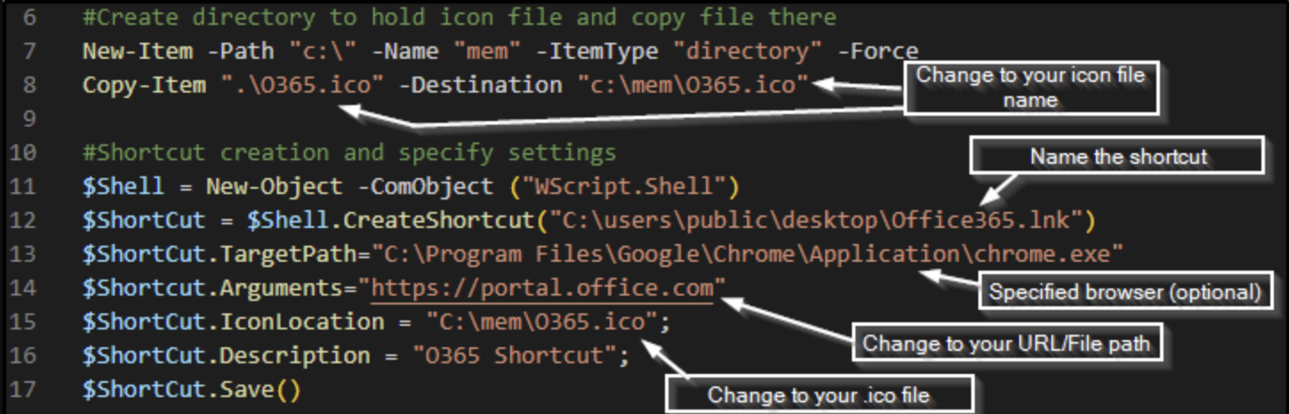Image resolution: width=1289 pixels, height=414 pixels.
Task: Click line number 7 in the gutter
Action: point(29,51)
